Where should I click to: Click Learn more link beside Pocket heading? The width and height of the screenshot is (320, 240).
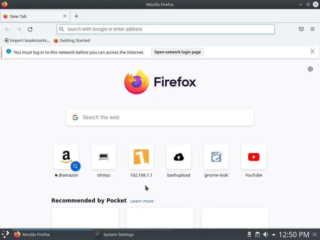142,201
